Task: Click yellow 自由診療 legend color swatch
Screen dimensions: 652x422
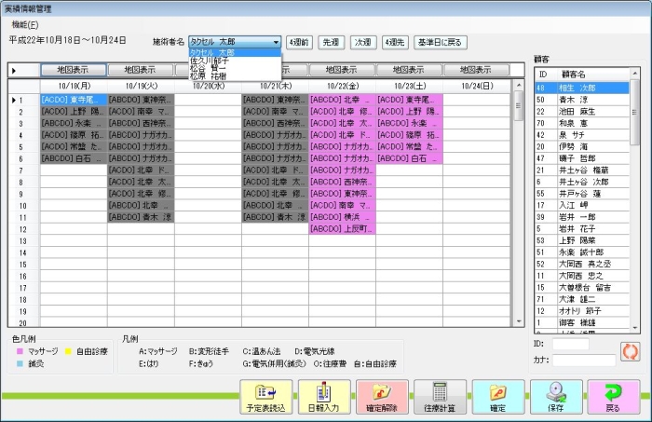Action: click(68, 352)
